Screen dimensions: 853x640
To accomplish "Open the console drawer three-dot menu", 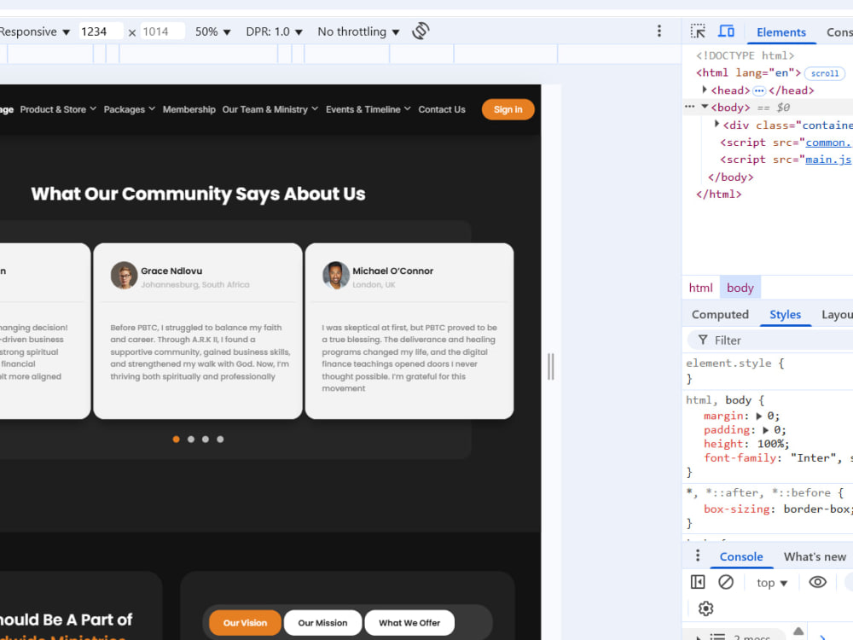I will click(698, 556).
